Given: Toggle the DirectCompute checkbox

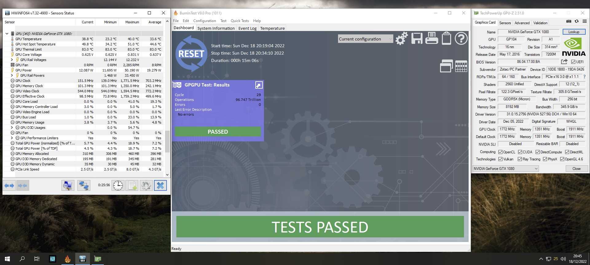Looking at the screenshot, I should (x=537, y=152).
